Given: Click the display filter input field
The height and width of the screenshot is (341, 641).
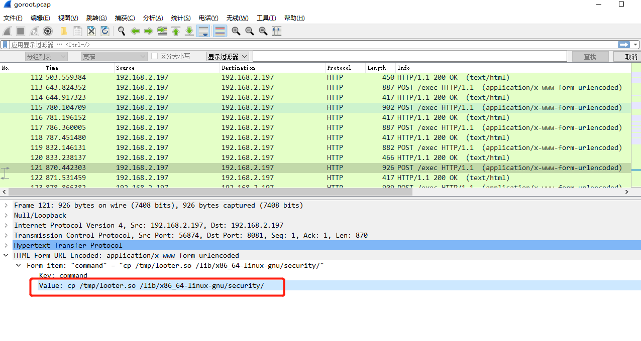Looking at the screenshot, I should (314, 45).
